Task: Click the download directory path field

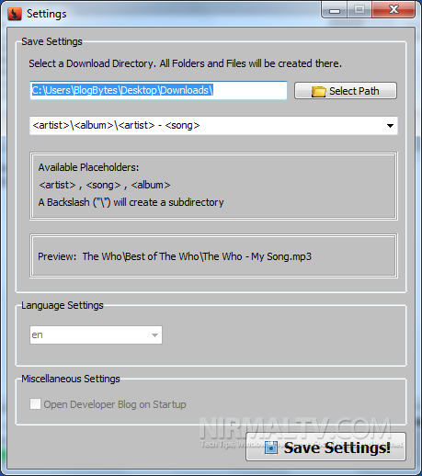Action: pos(158,90)
